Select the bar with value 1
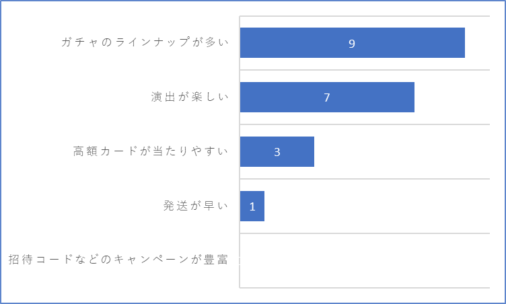This screenshot has height=304, width=506. tap(252, 206)
